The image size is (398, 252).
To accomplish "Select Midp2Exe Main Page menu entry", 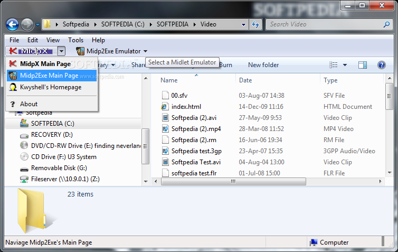I will tap(52, 76).
